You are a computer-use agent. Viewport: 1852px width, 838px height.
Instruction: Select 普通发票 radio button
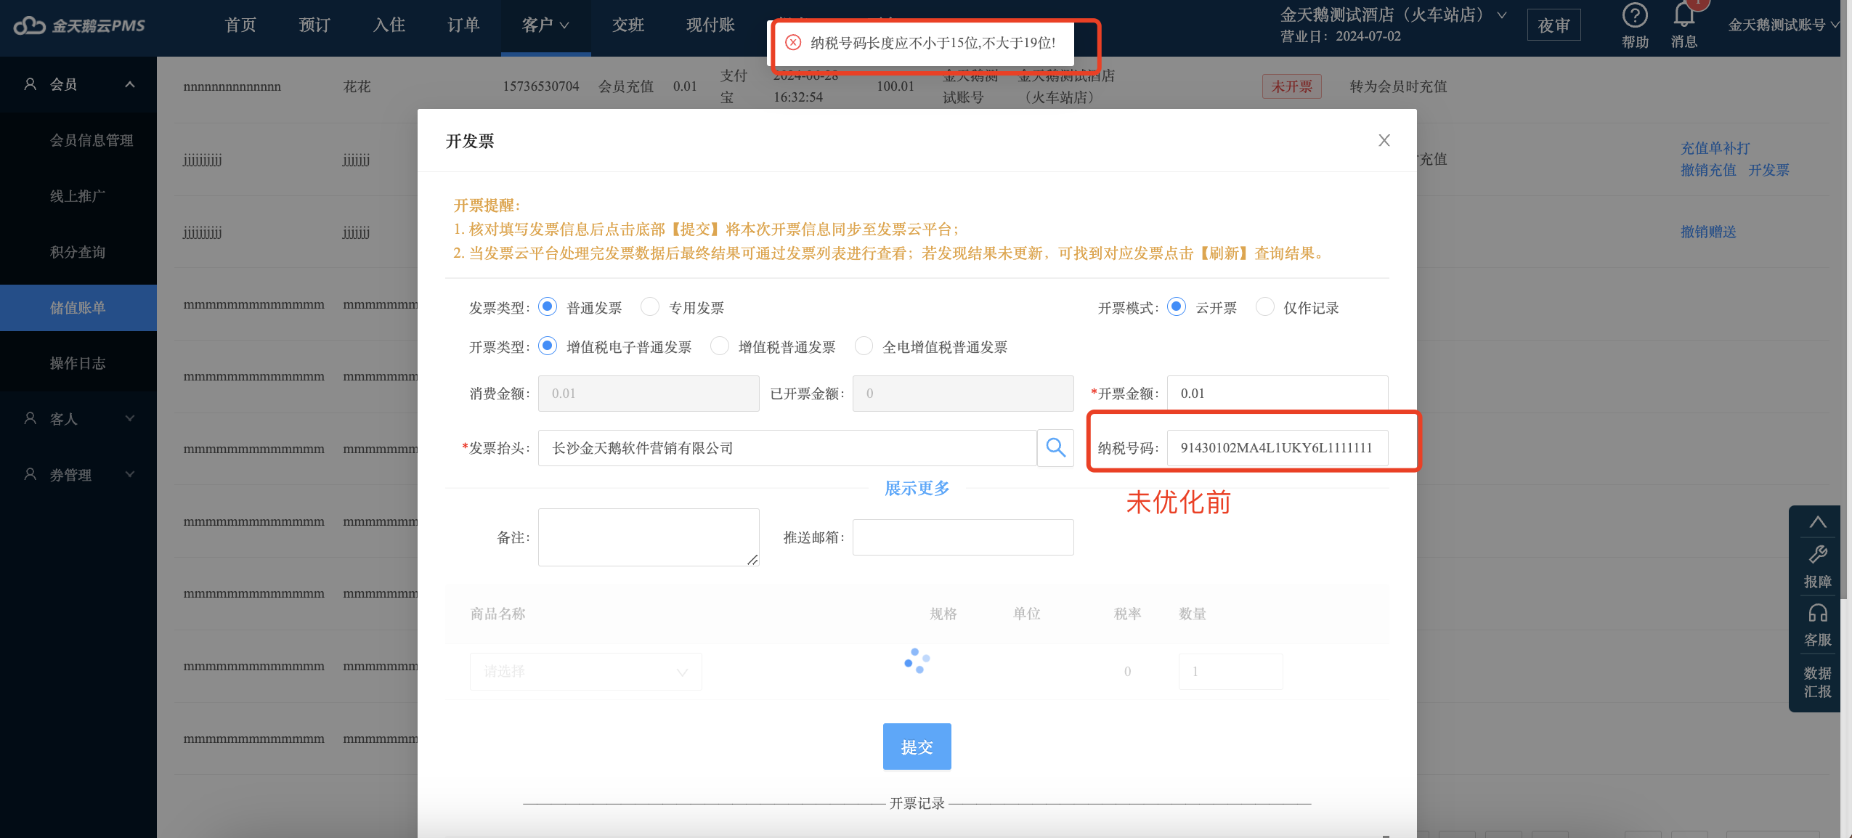pos(548,306)
